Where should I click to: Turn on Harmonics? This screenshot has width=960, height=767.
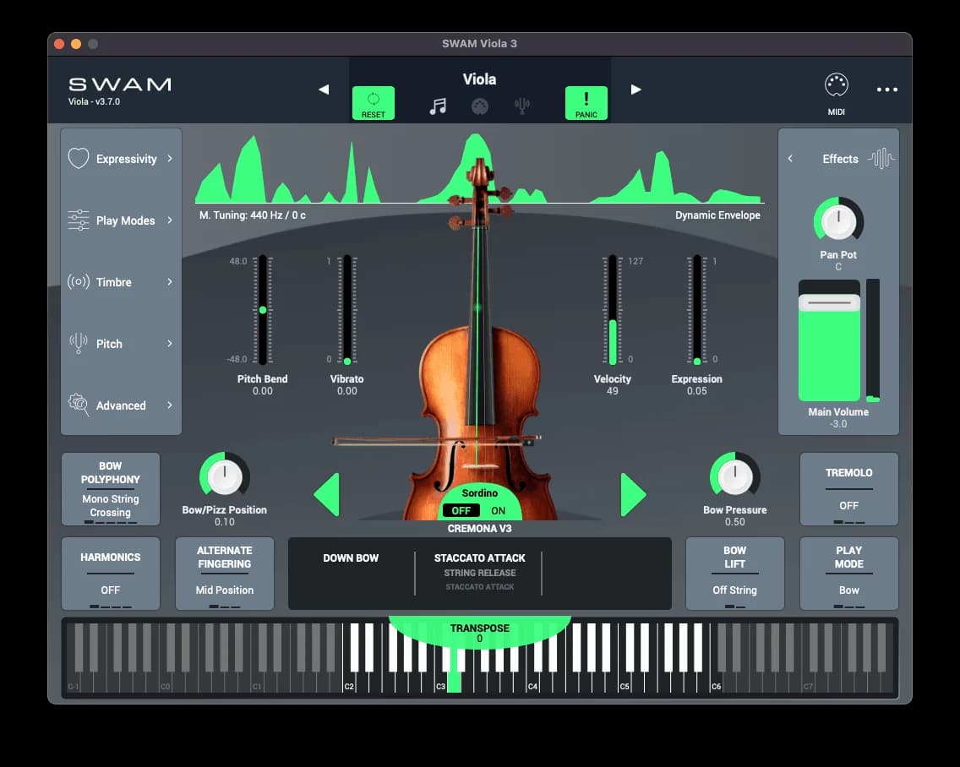pyautogui.click(x=111, y=574)
